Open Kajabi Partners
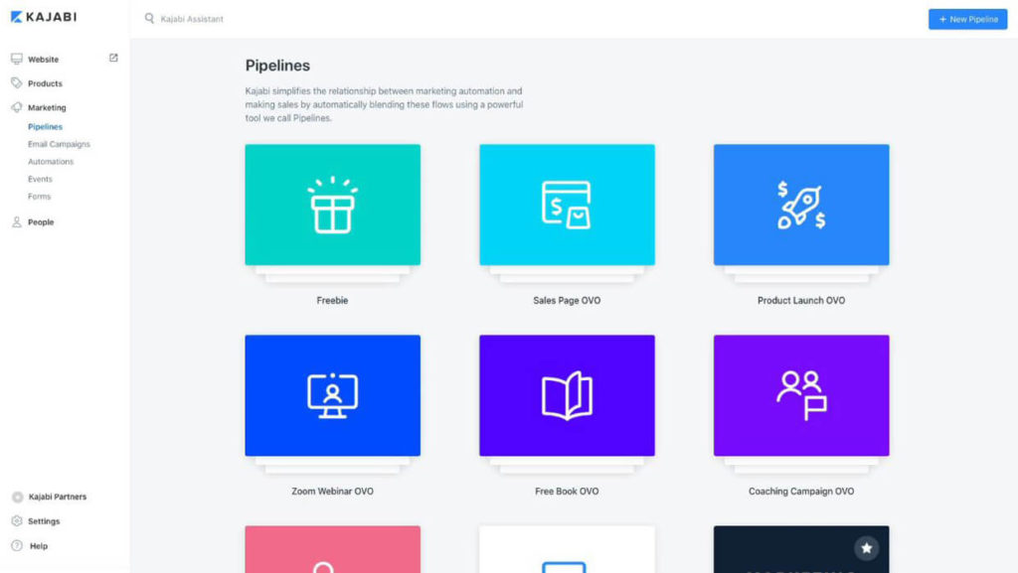Screen dimensions: 1018x573 (57, 497)
